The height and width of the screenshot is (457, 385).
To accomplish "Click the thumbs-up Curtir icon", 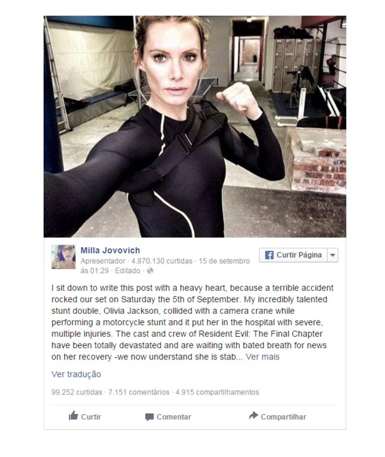I will pos(73,416).
